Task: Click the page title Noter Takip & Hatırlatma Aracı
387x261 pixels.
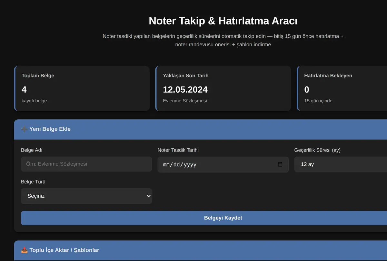Action: coord(223,21)
